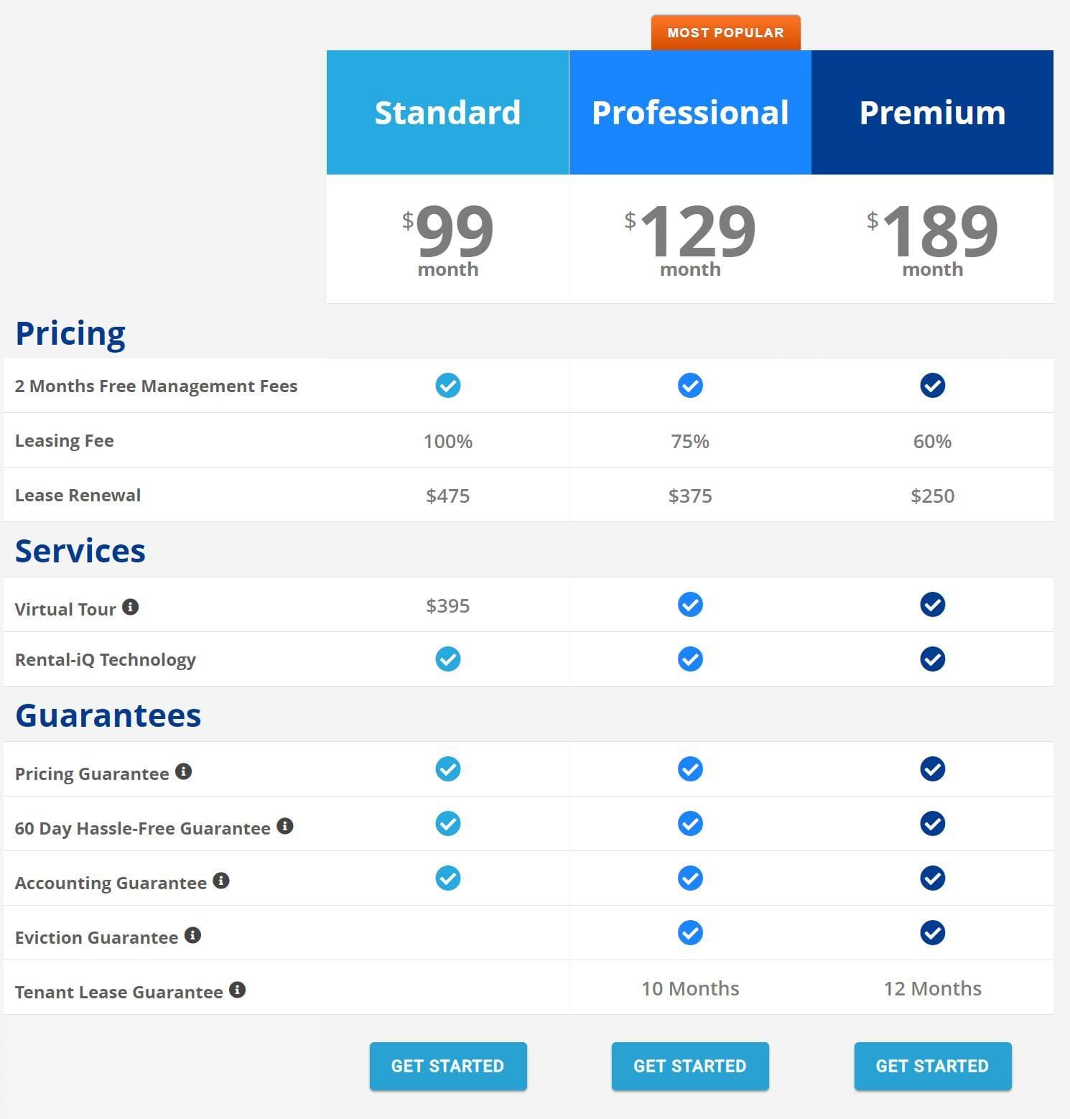Click Eviction Guarantee info icon
This screenshot has height=1119, width=1070.
[192, 935]
